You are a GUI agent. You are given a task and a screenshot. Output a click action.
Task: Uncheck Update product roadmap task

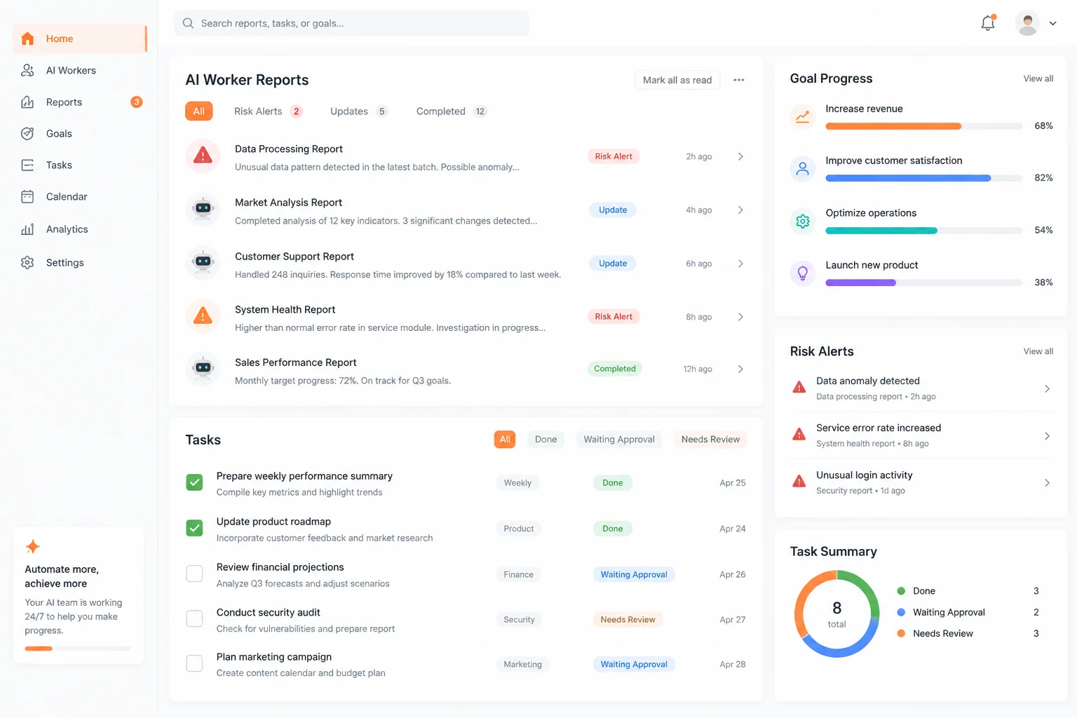(194, 528)
